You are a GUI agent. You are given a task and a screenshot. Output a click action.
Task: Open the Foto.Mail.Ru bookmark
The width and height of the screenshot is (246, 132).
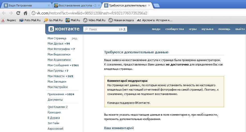click(x=30, y=20)
